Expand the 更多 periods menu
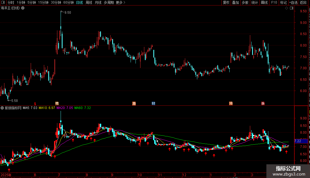The height and width of the screenshot is (178, 310). point(120,2)
